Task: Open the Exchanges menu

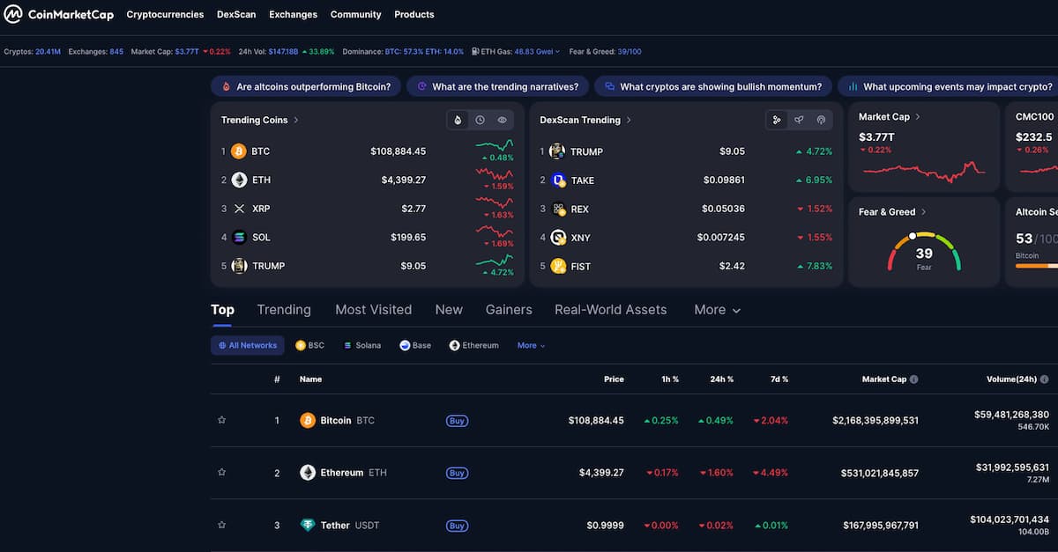Action: click(x=294, y=14)
